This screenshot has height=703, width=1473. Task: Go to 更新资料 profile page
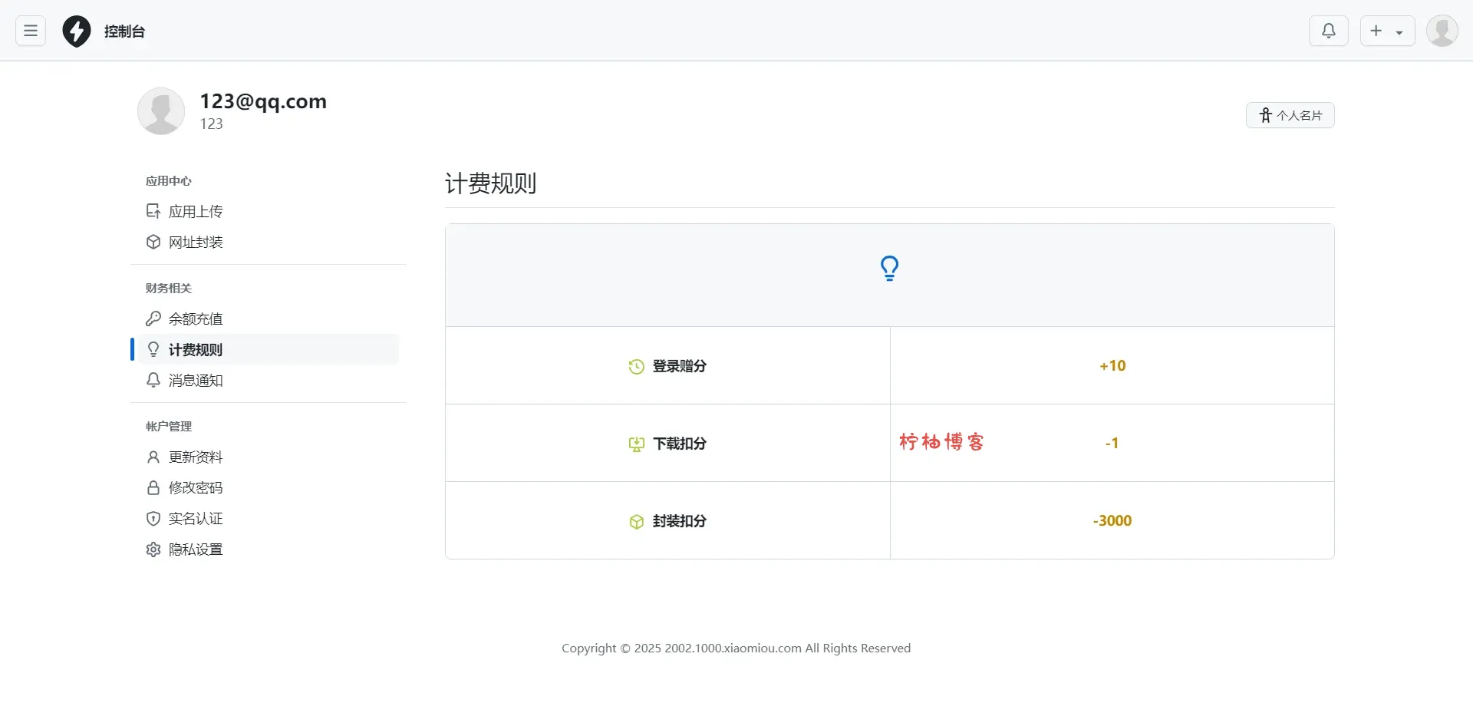[x=195, y=457]
